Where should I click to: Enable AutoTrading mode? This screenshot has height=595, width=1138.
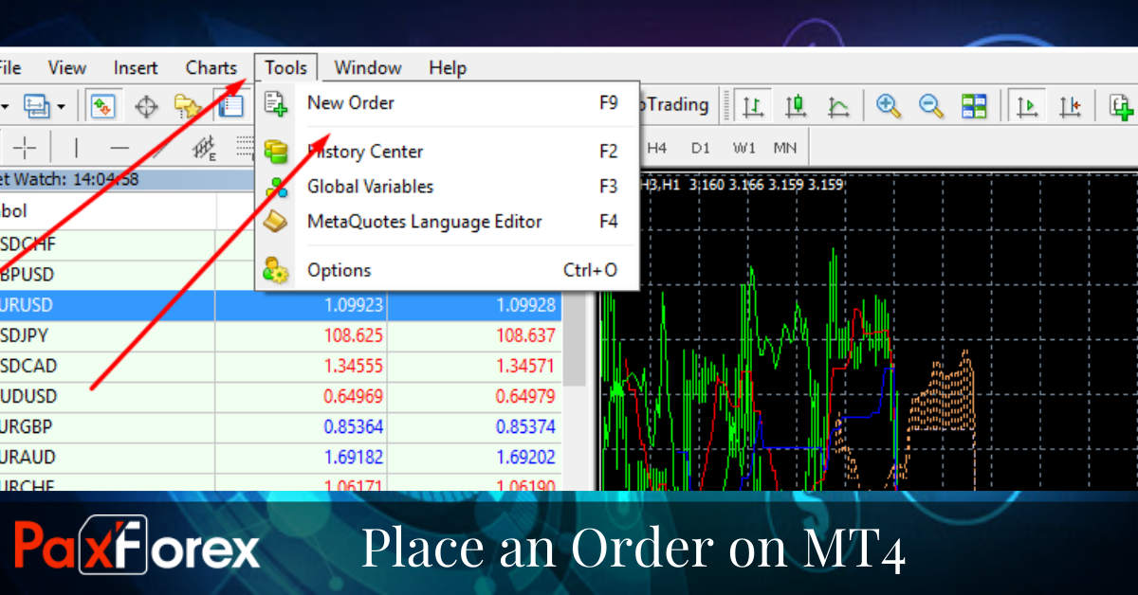point(675,105)
